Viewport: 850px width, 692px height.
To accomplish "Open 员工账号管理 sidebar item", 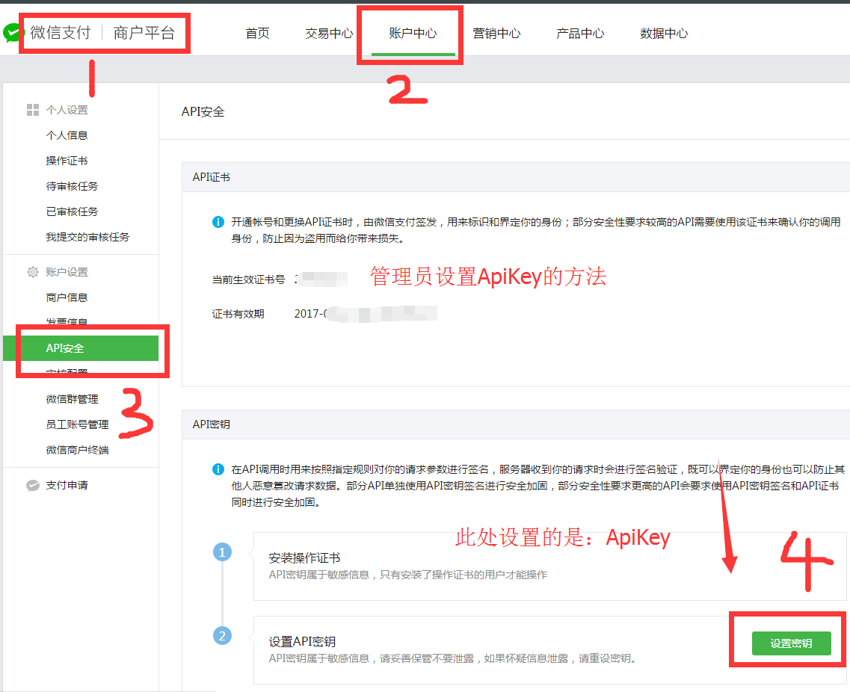I will point(78,425).
